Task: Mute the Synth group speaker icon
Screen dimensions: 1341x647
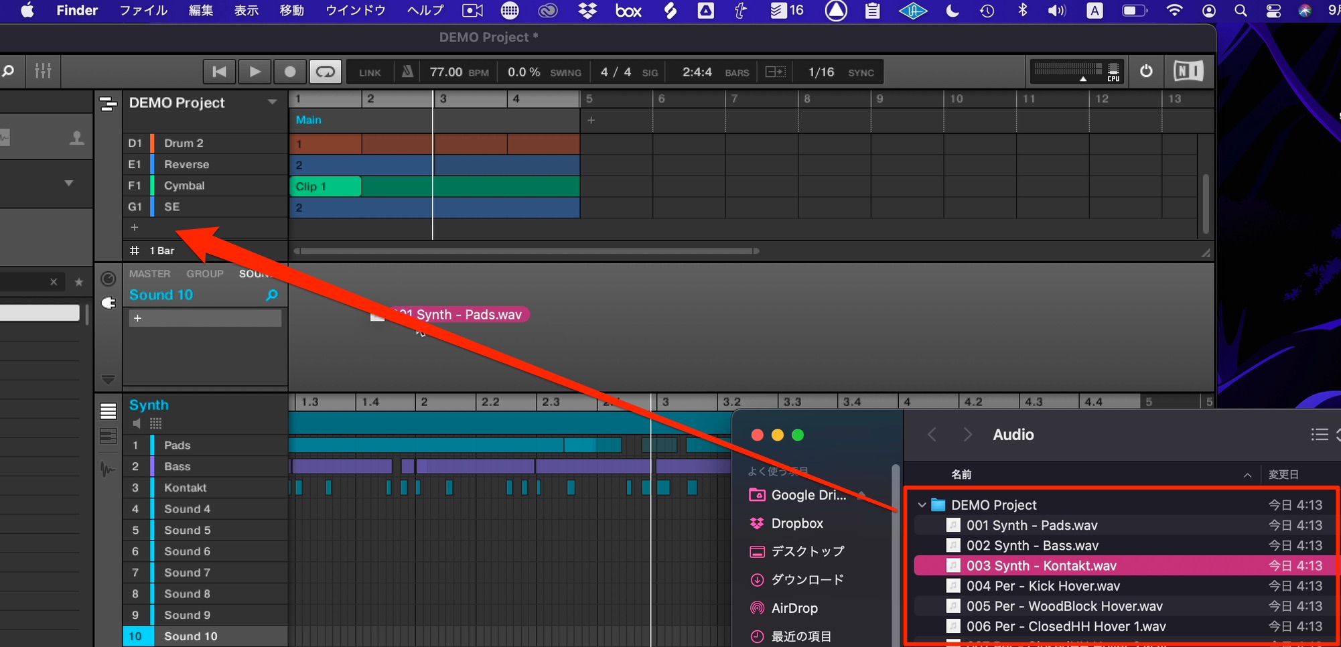Action: (136, 423)
